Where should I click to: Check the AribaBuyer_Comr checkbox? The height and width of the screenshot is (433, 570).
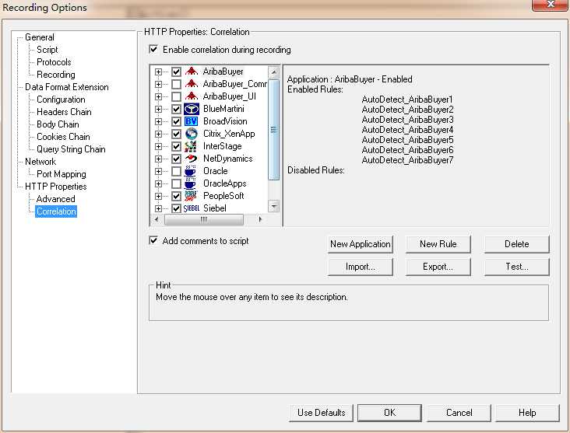click(176, 84)
